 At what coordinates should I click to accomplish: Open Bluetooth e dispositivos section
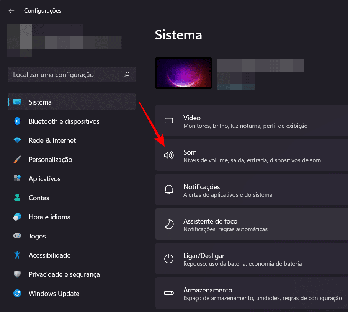point(72,121)
